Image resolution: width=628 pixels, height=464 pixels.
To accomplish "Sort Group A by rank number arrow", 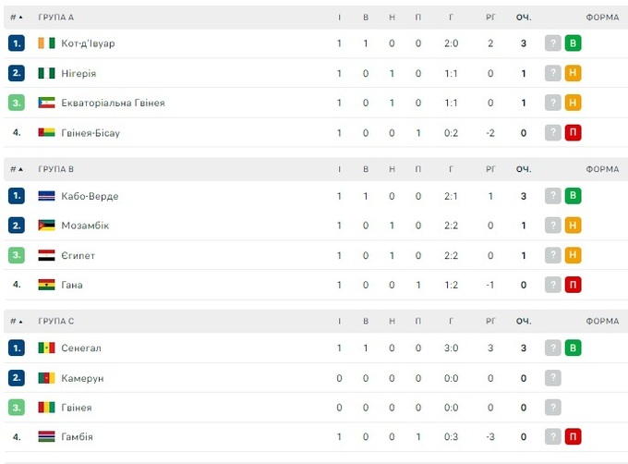I will 17,18.
